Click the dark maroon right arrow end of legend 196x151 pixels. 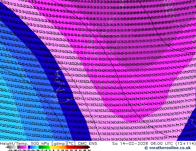[89, 147]
